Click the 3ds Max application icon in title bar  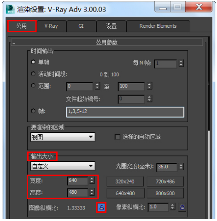click(x=11, y=9)
